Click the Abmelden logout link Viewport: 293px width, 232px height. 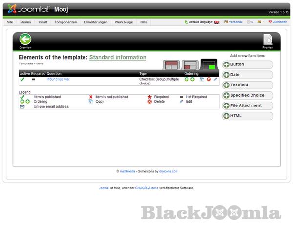tap(280, 22)
